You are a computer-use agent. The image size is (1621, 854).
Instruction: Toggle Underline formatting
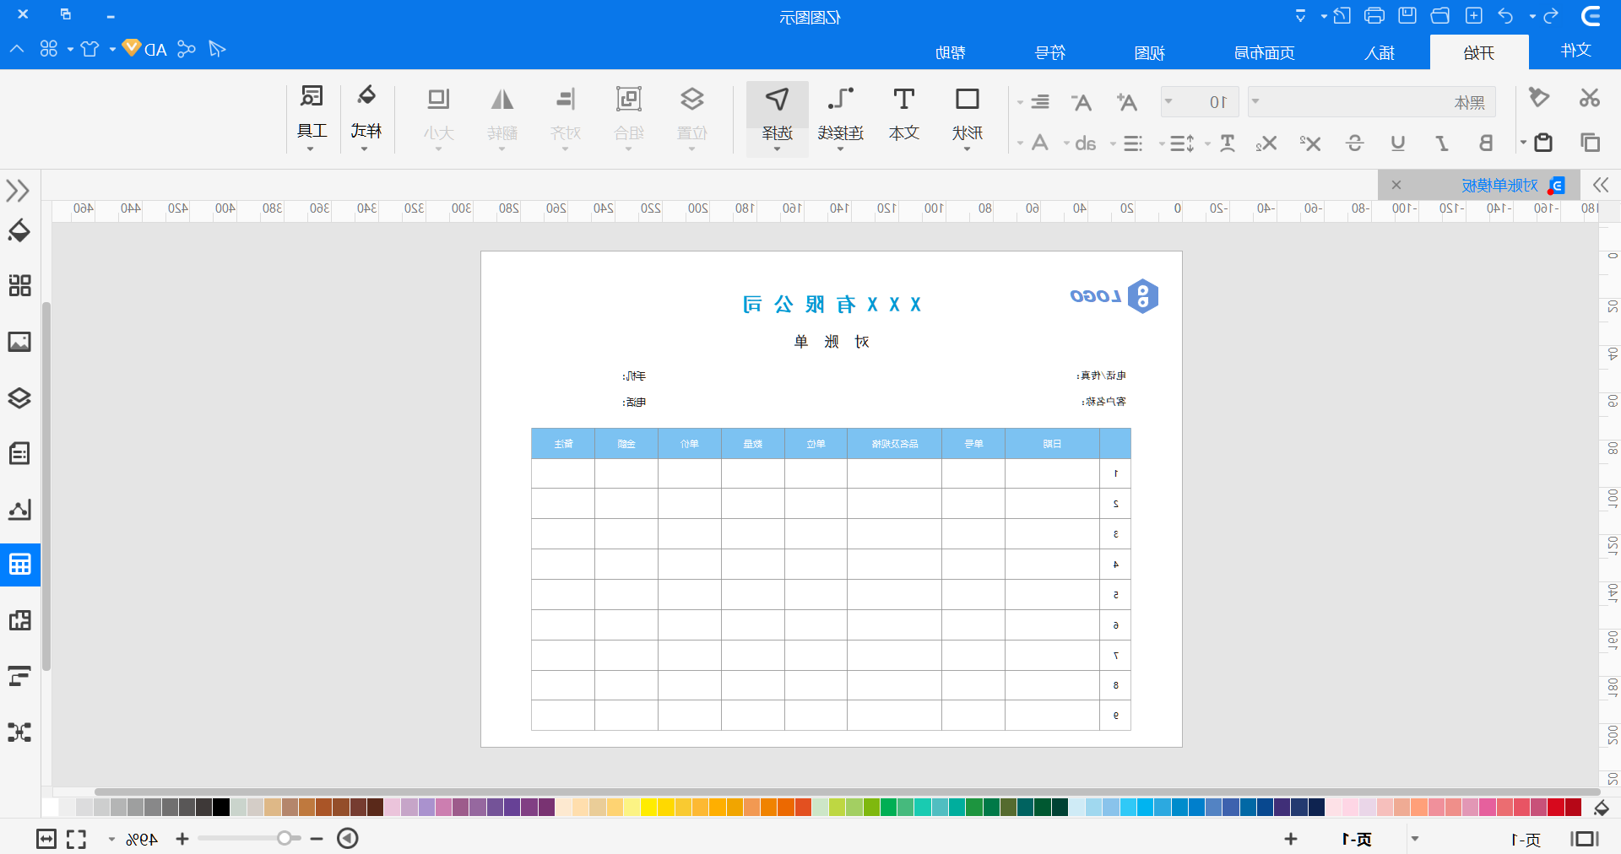(1398, 143)
